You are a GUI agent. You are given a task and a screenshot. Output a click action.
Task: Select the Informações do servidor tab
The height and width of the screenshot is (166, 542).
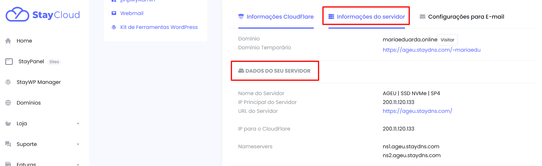coord(367,17)
